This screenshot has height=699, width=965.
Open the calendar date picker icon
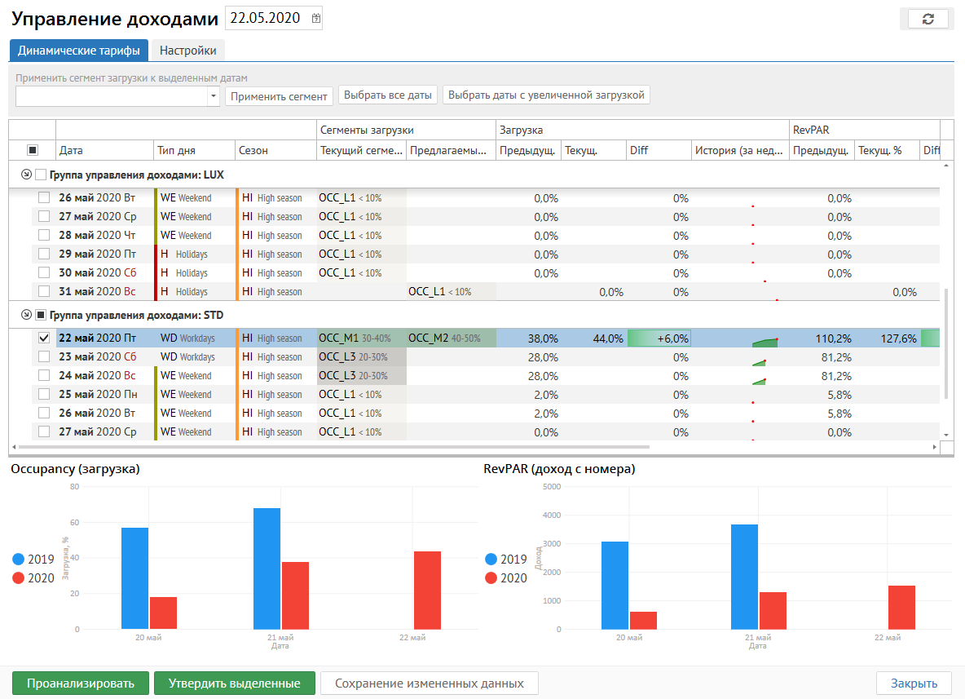point(316,19)
